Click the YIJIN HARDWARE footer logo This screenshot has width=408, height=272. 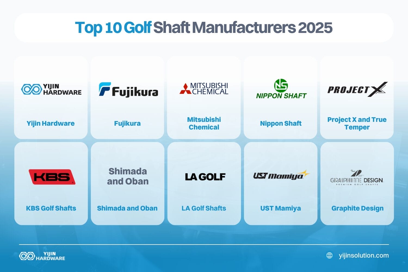[x=42, y=255]
